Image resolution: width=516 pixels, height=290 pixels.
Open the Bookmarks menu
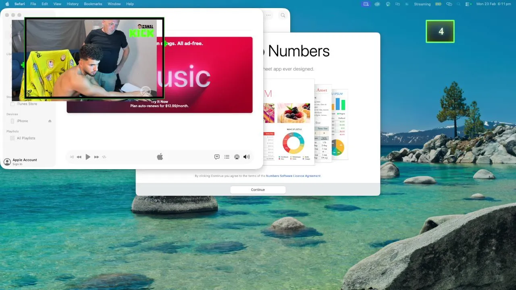[x=93, y=4]
